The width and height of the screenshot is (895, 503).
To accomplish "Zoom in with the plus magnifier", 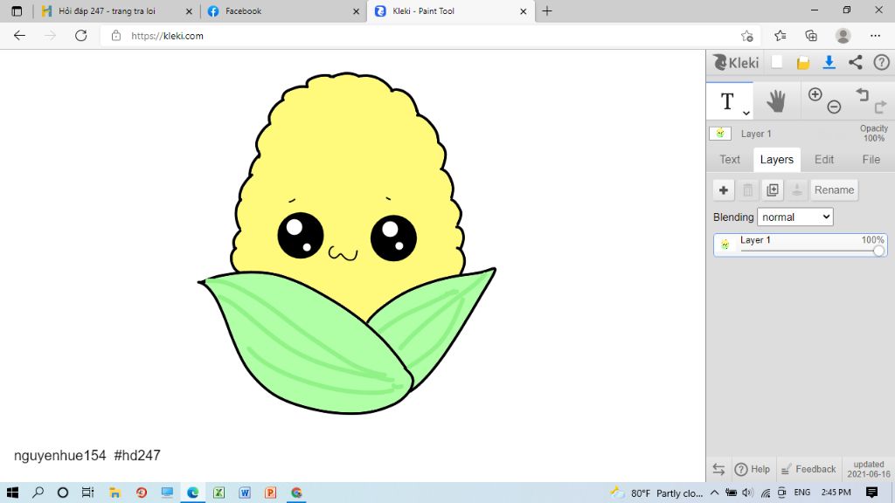I will click(815, 94).
